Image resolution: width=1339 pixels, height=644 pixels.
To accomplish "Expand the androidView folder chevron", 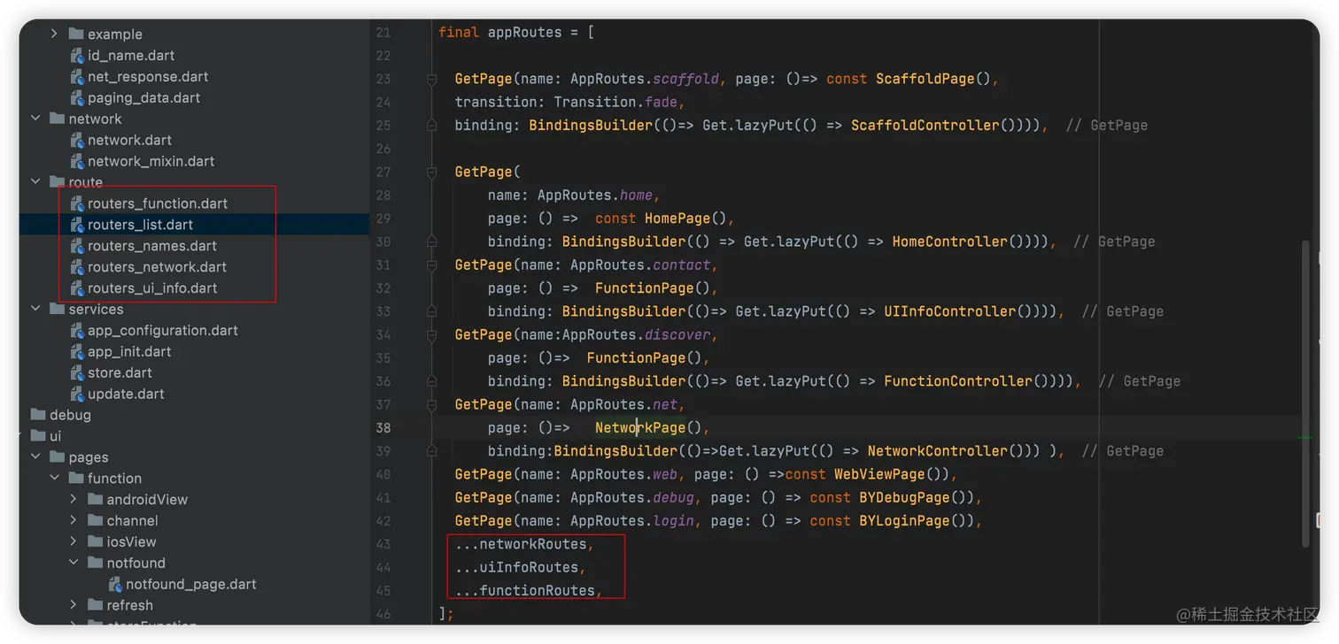I will (x=74, y=499).
